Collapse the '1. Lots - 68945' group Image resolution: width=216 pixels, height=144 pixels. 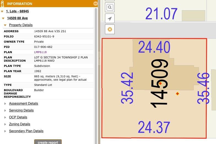pyautogui.click(x=2, y=12)
